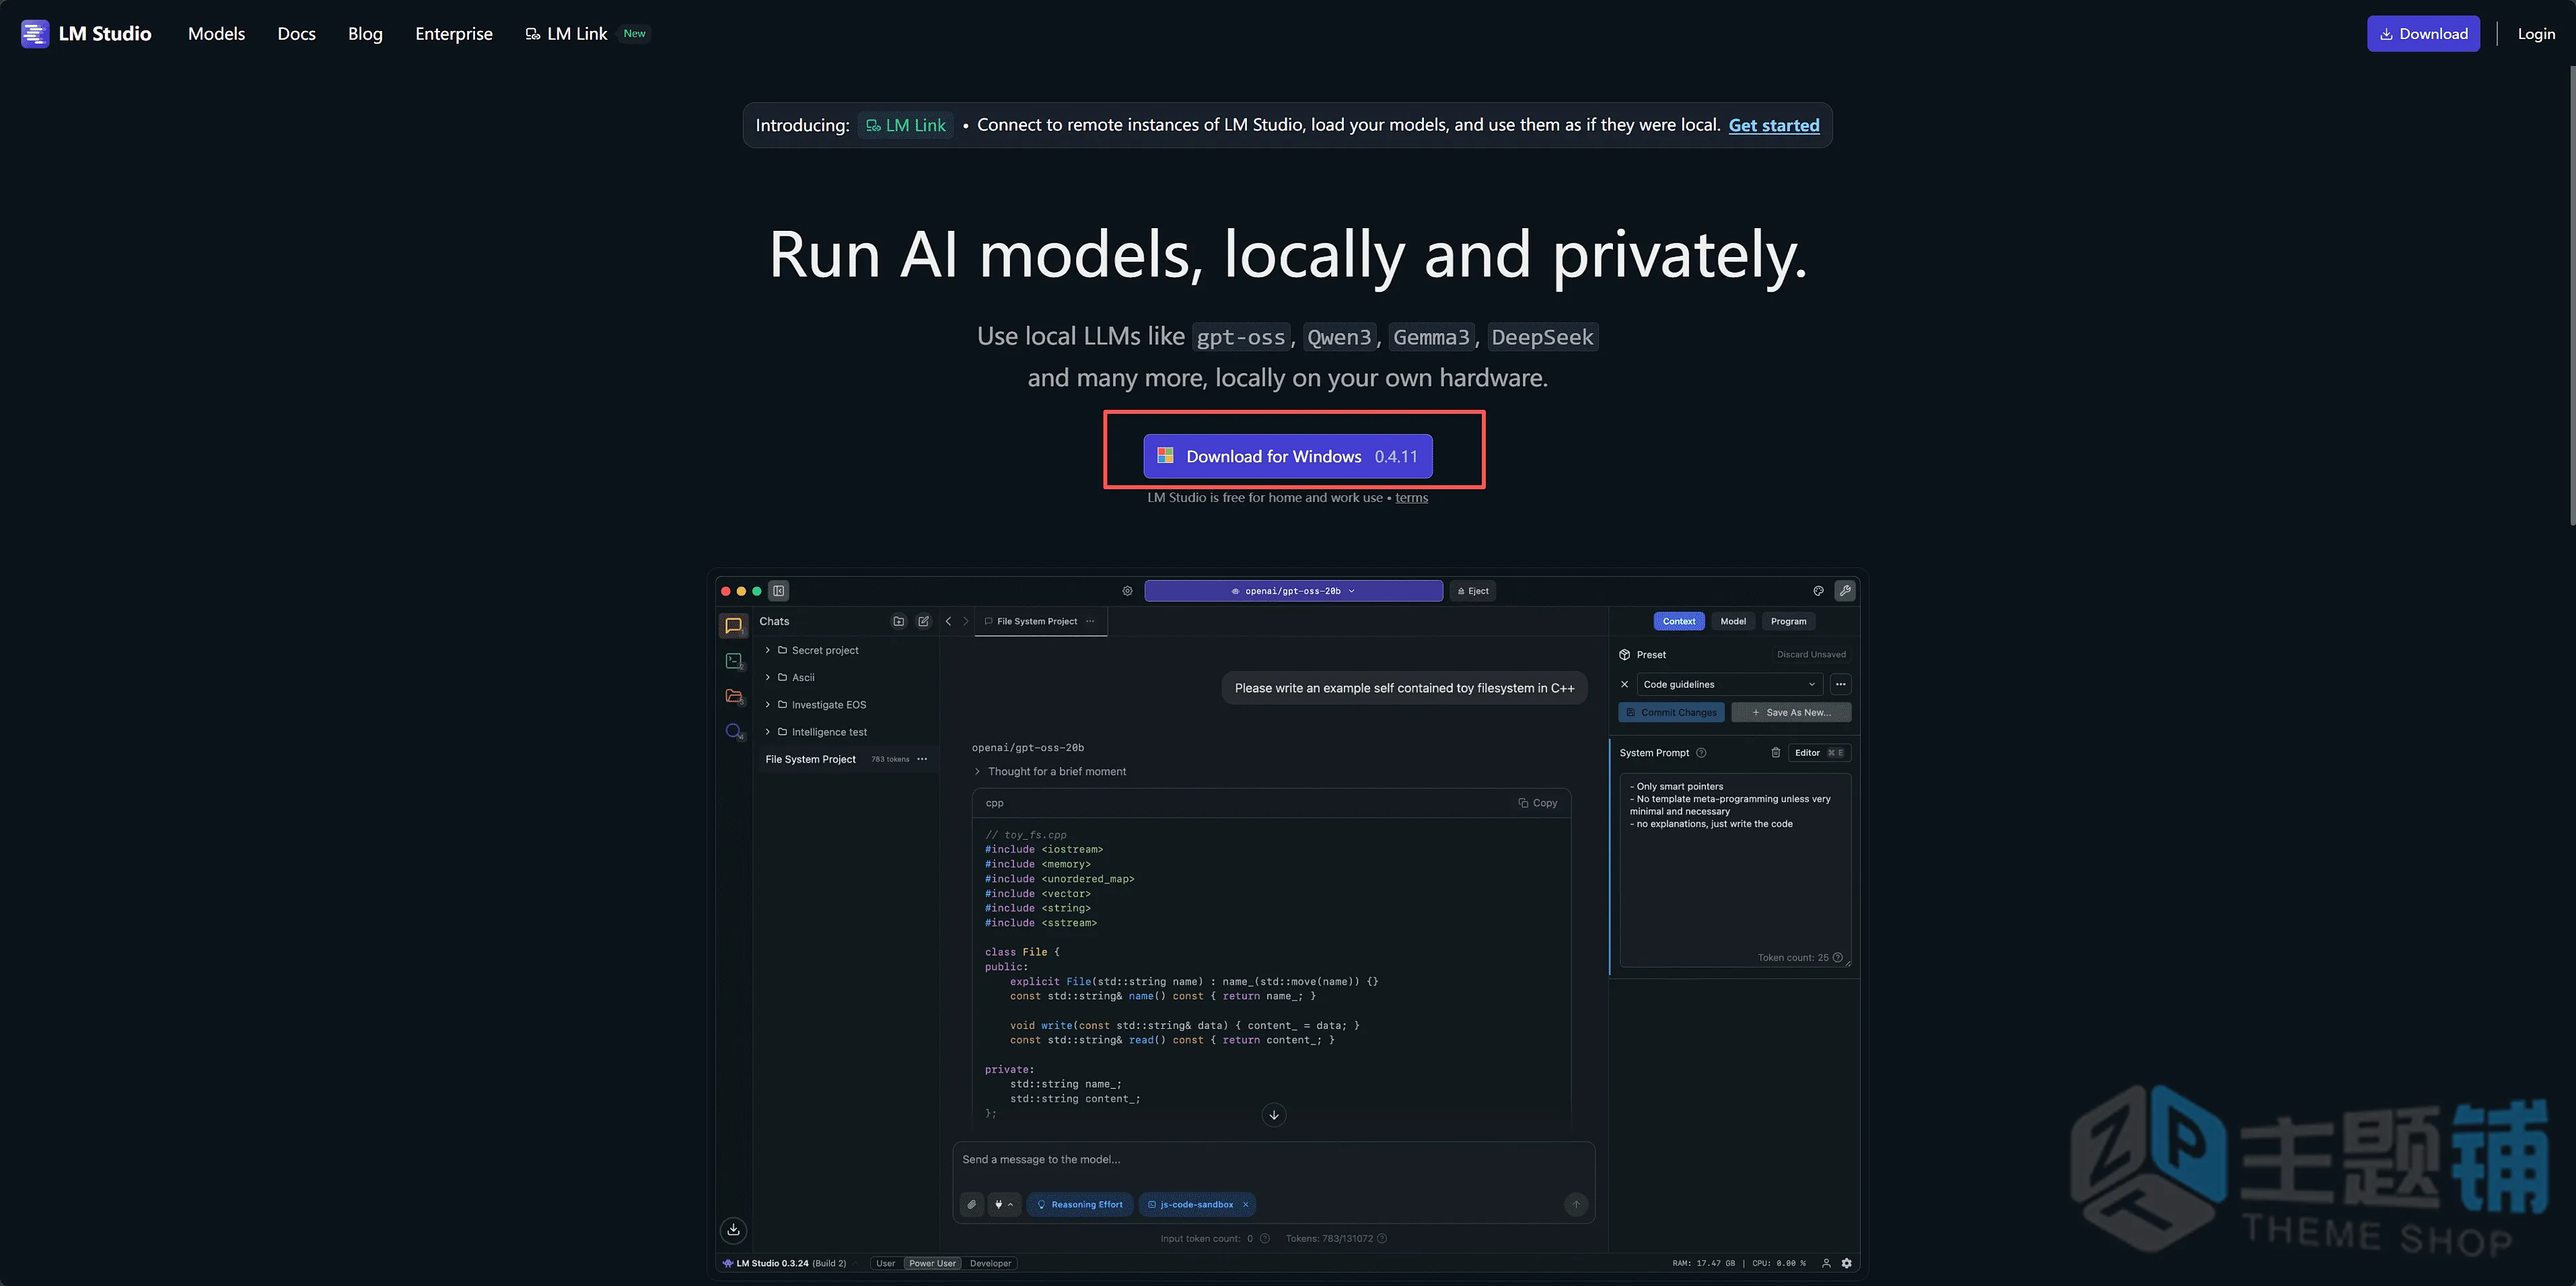Open the palette appearance icon
Screen dimensions: 2576x1286
click(x=1818, y=591)
